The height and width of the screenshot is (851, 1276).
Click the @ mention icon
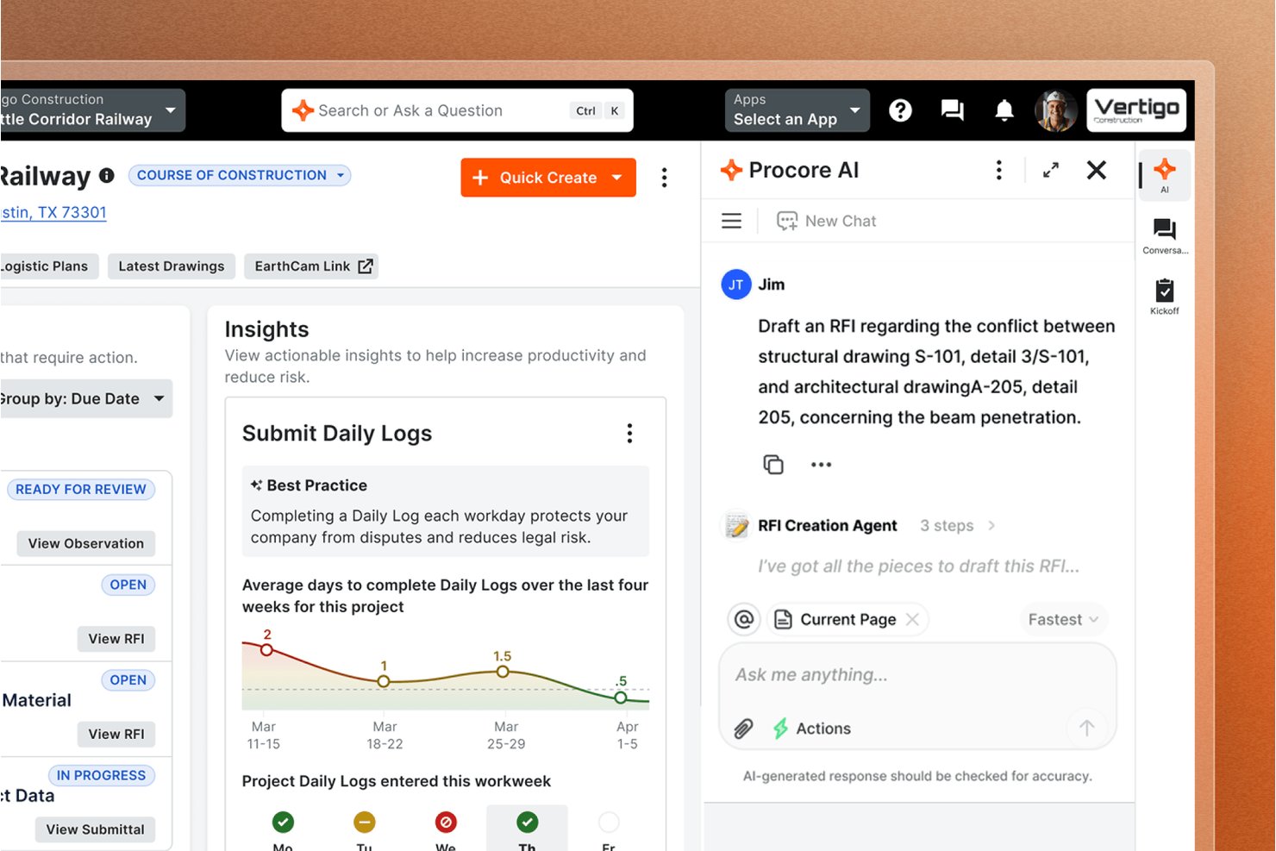click(x=744, y=619)
